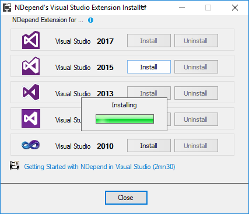Click the Visual Studio 2017 logo icon
The height and width of the screenshot is (214, 249).
tap(31, 40)
